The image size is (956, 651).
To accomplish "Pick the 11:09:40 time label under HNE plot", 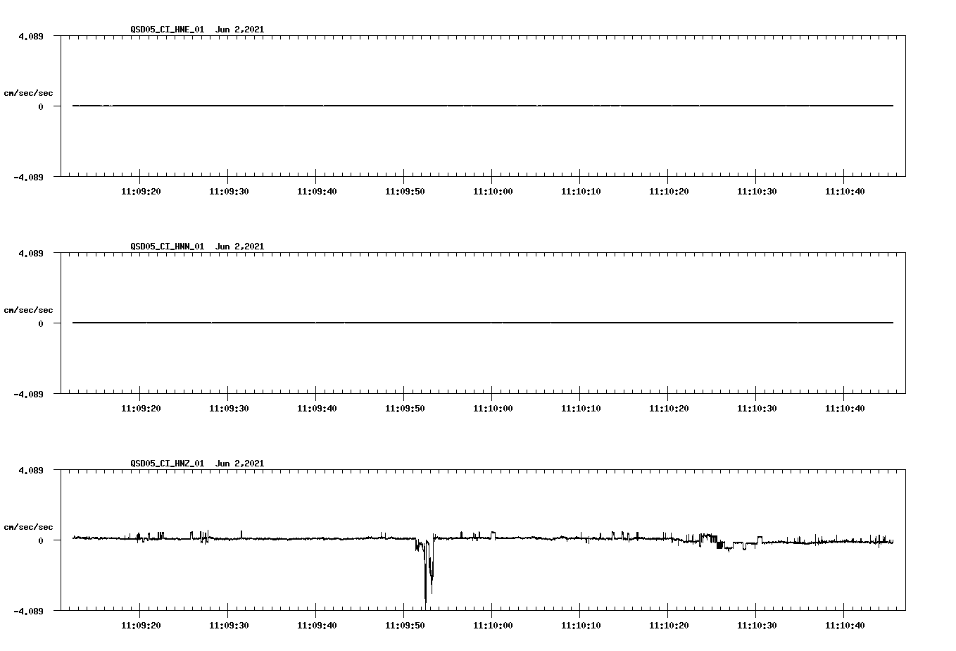I will click(317, 191).
